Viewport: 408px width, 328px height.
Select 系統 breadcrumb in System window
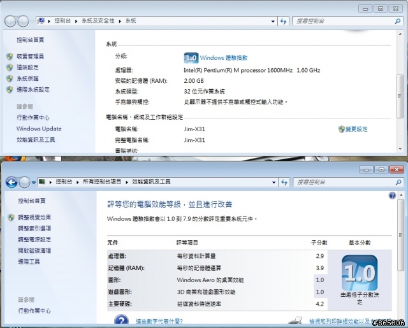click(131, 21)
